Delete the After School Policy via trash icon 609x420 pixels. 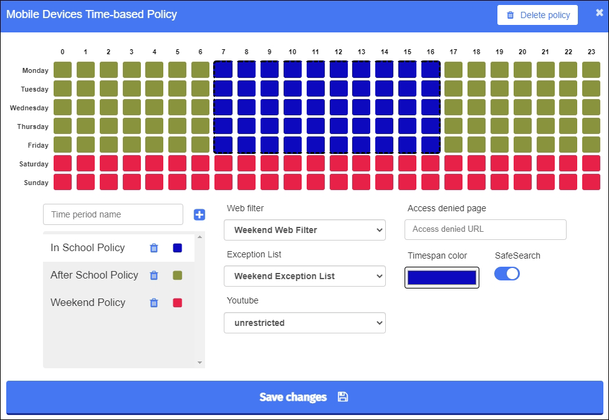pyautogui.click(x=153, y=275)
